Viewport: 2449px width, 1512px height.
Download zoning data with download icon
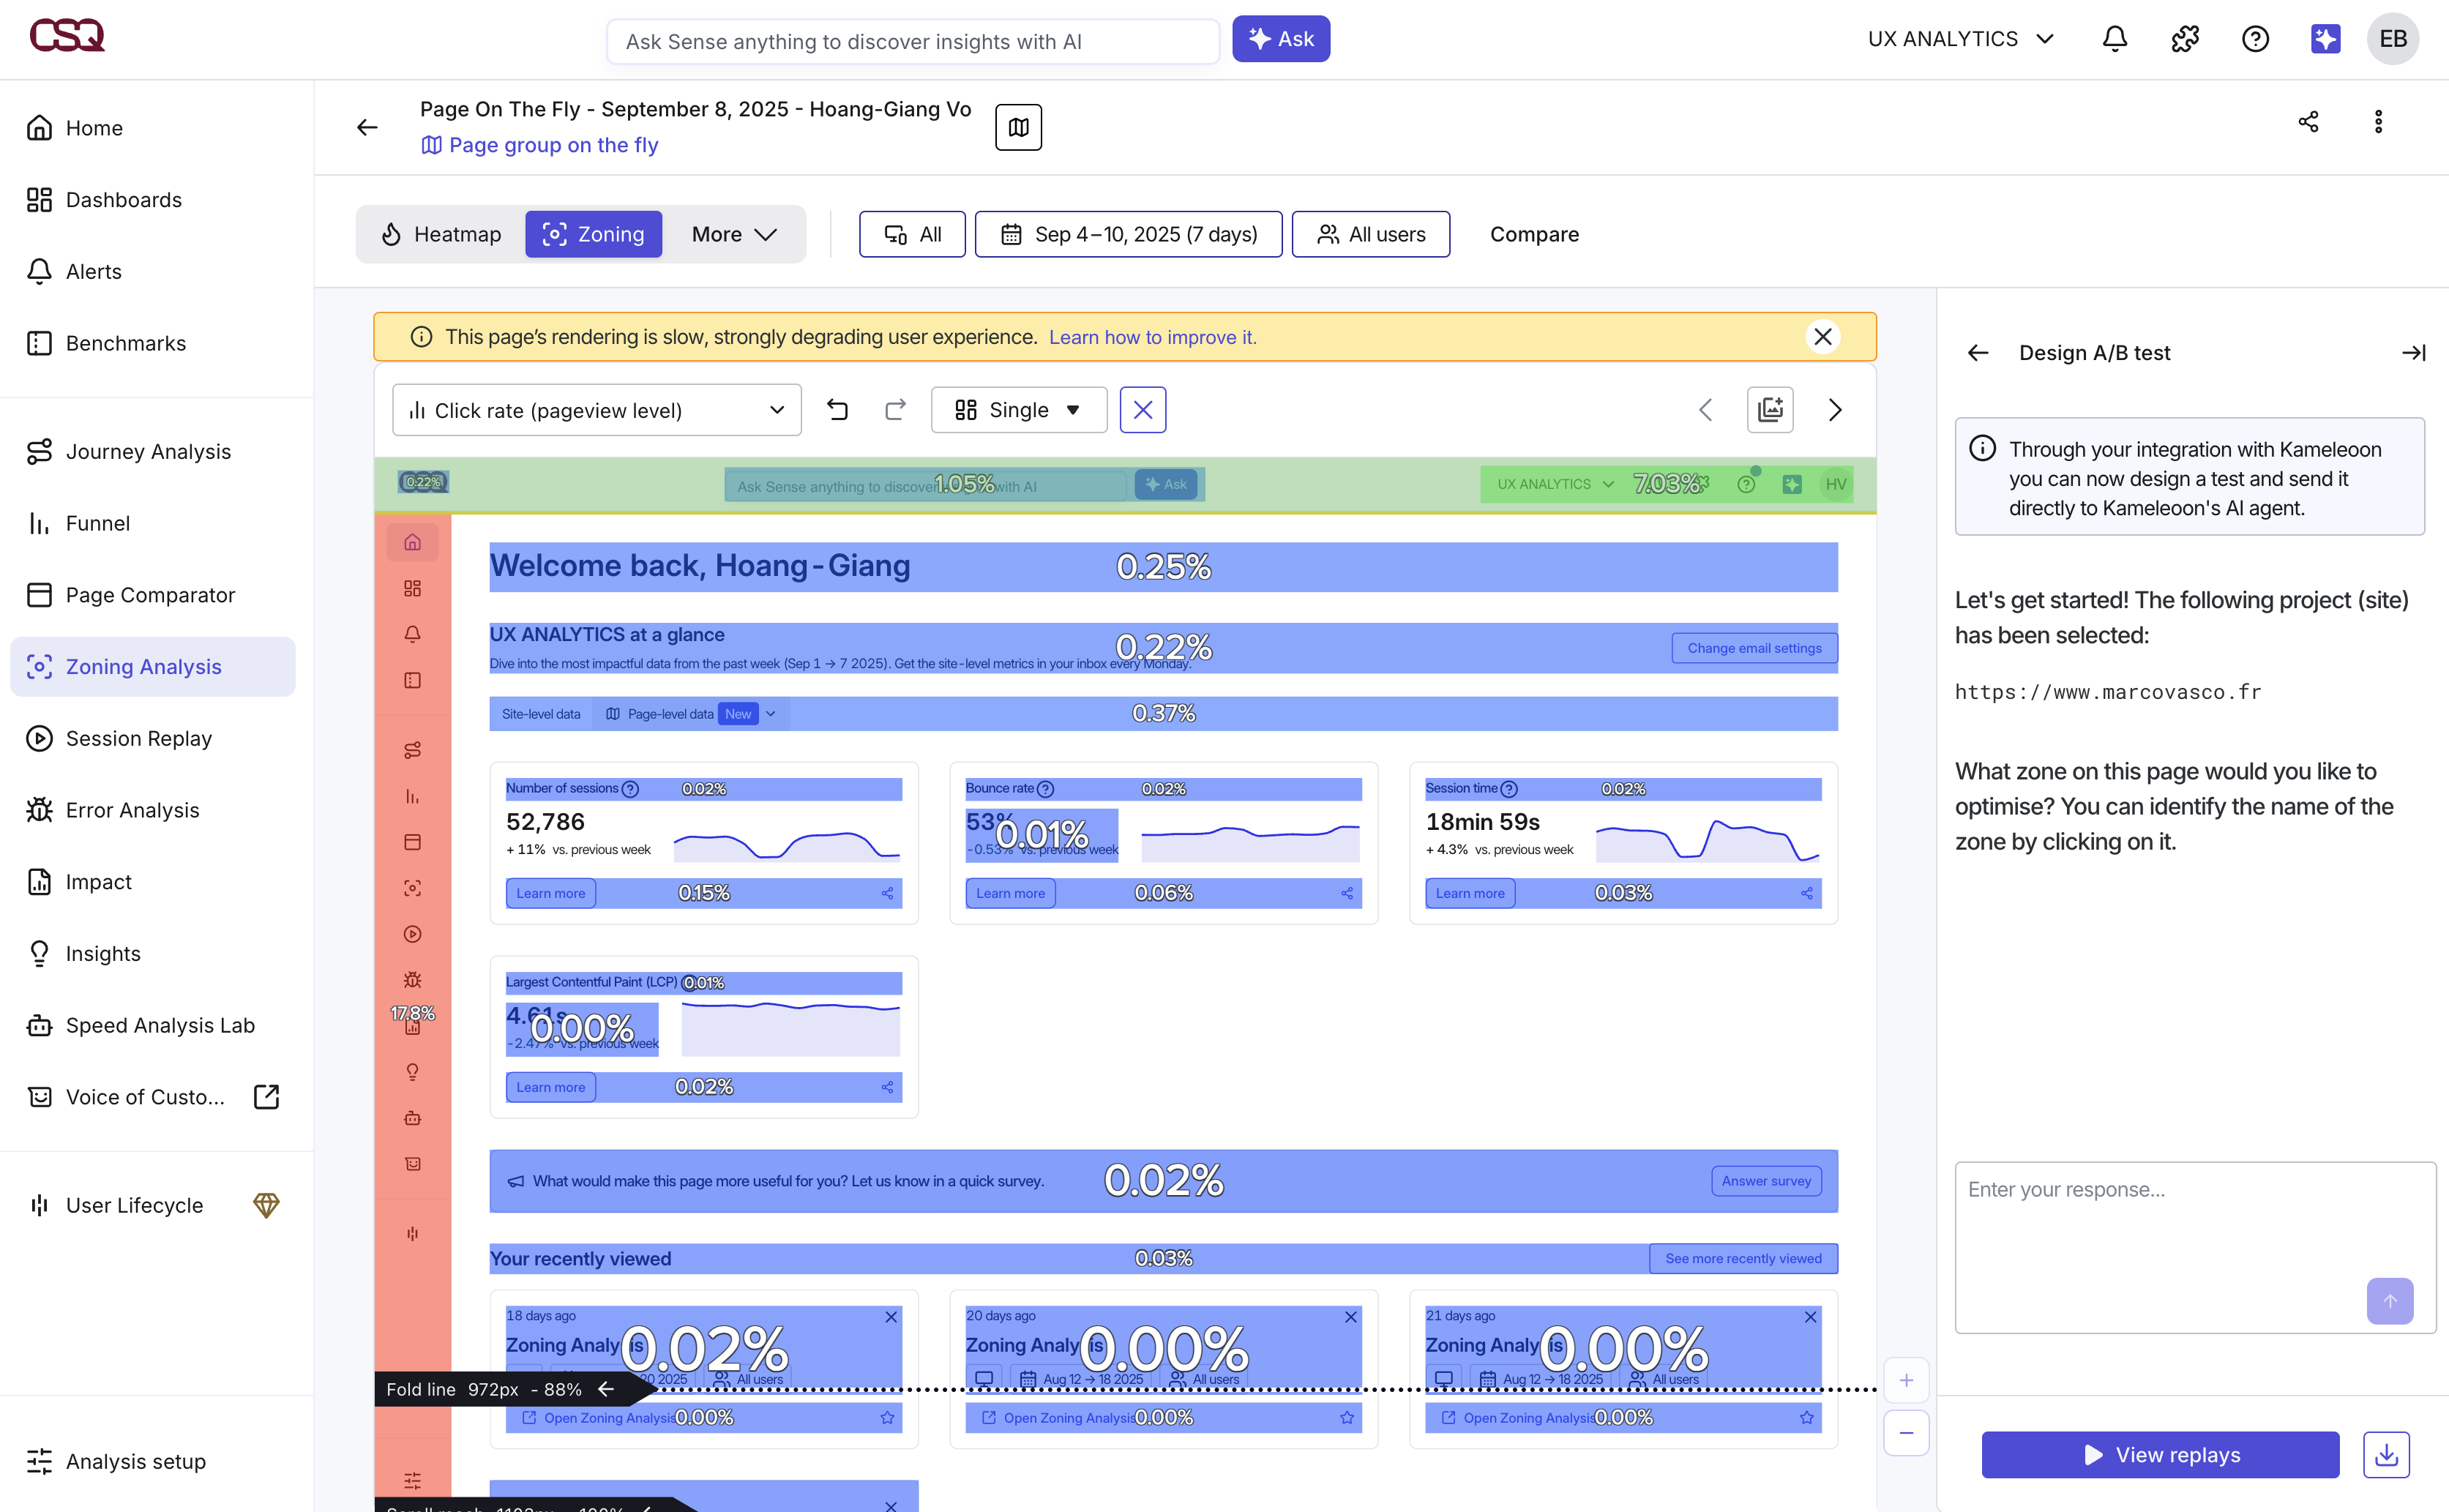(x=2386, y=1454)
